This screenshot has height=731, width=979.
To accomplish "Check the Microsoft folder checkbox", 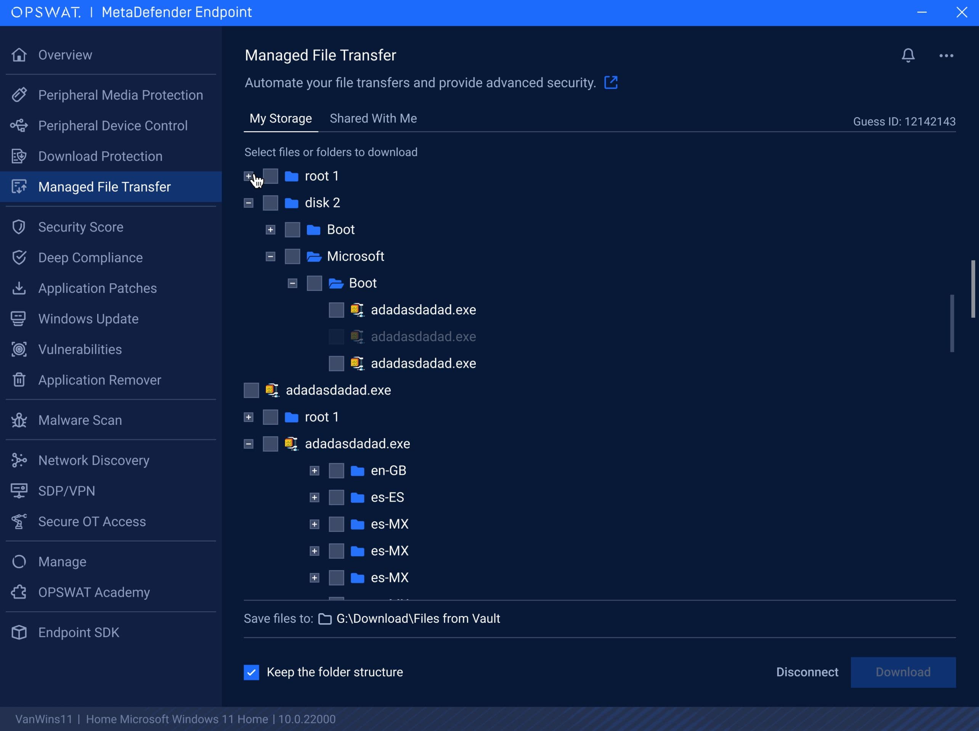I will point(292,256).
